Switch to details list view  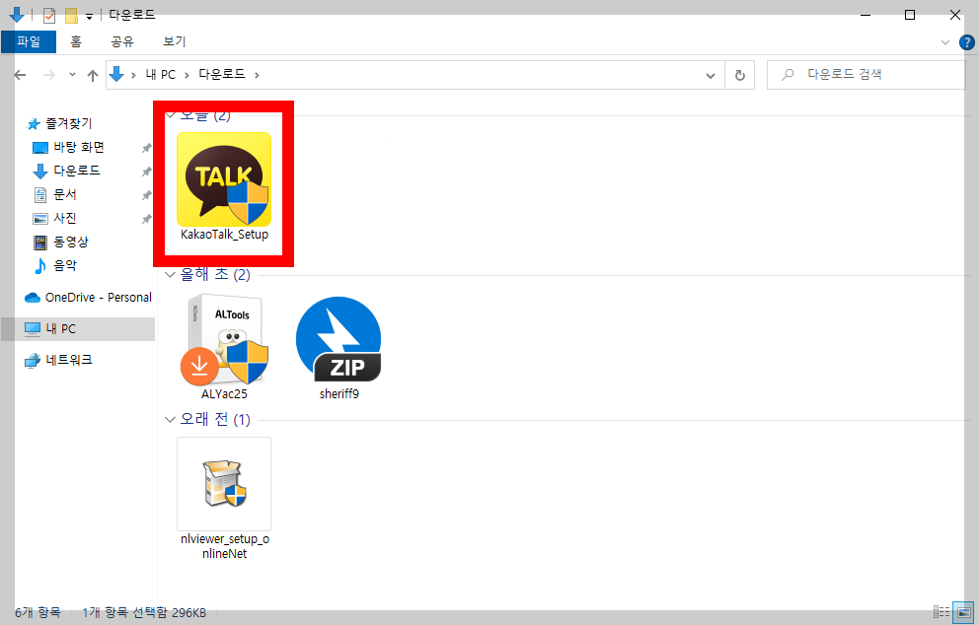coord(941,612)
